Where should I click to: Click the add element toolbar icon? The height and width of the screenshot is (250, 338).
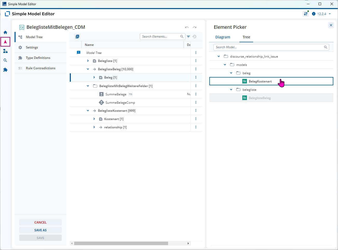coord(77,37)
